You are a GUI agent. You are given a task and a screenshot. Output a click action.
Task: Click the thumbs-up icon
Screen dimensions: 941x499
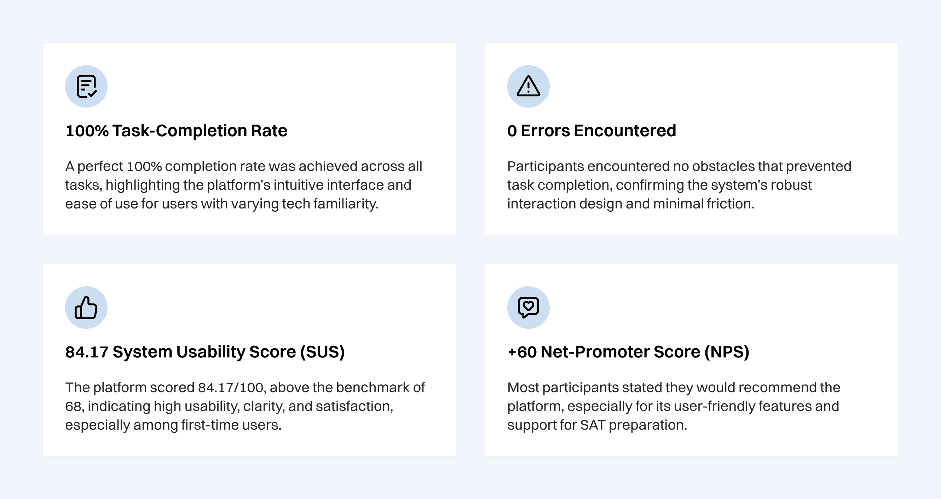tap(86, 308)
